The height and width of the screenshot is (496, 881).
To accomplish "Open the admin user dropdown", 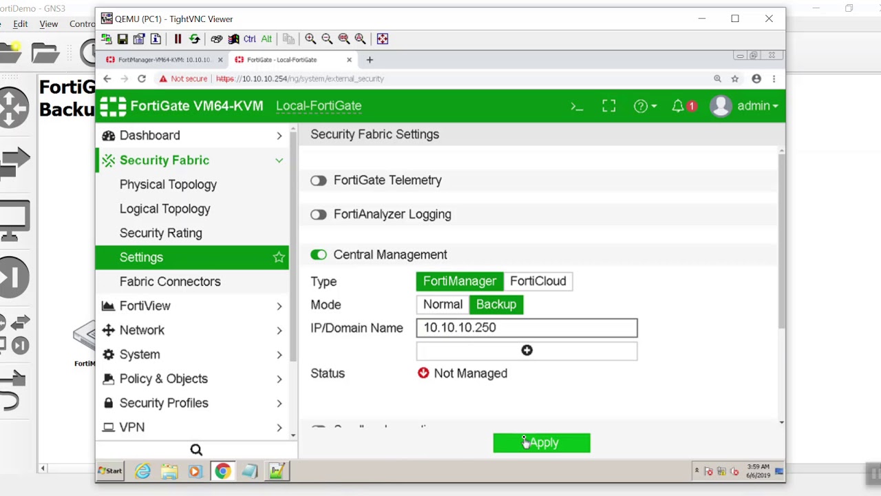I will coord(744,106).
